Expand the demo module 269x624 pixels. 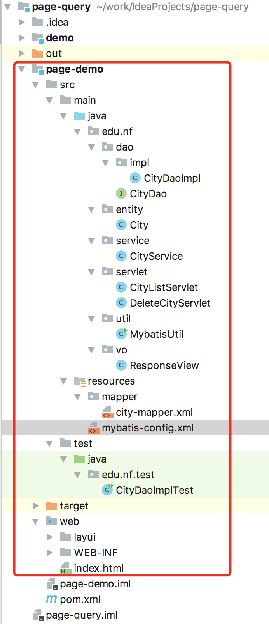[22, 38]
